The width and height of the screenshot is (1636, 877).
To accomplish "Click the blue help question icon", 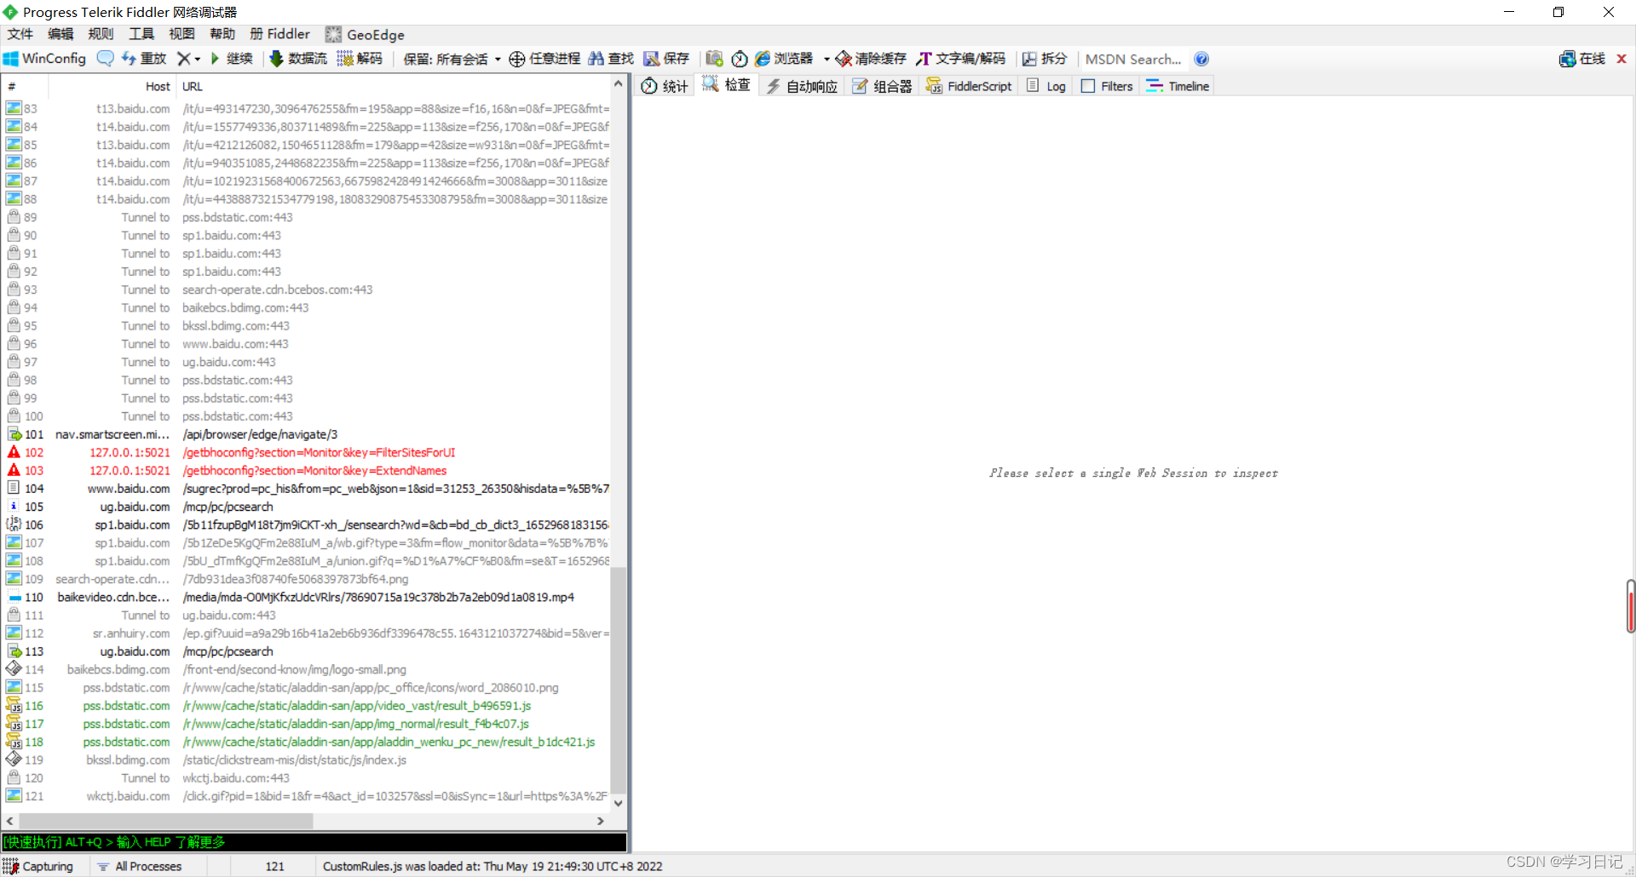I will 1201,59.
